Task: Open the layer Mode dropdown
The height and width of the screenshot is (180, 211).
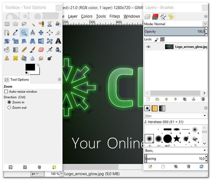Action: click(205, 24)
